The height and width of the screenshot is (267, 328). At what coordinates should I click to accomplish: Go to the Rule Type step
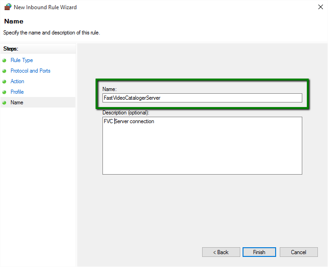(22, 60)
